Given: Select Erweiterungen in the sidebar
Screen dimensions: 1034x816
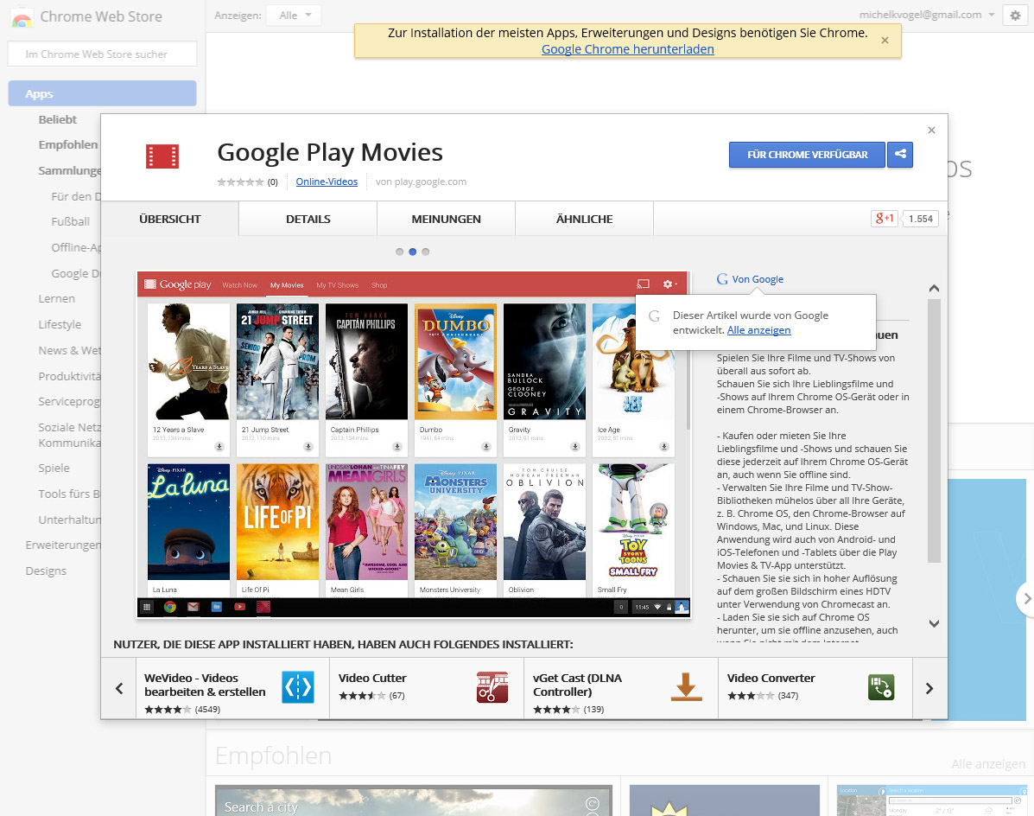Looking at the screenshot, I should coord(63,545).
